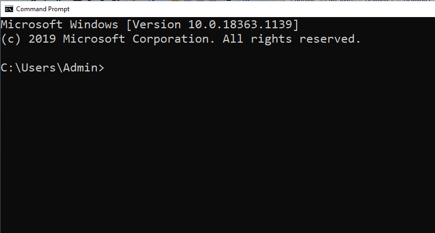Click the "Users" folder name in the prompt

38,68
